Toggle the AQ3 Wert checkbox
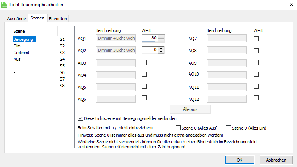 (x=144, y=62)
